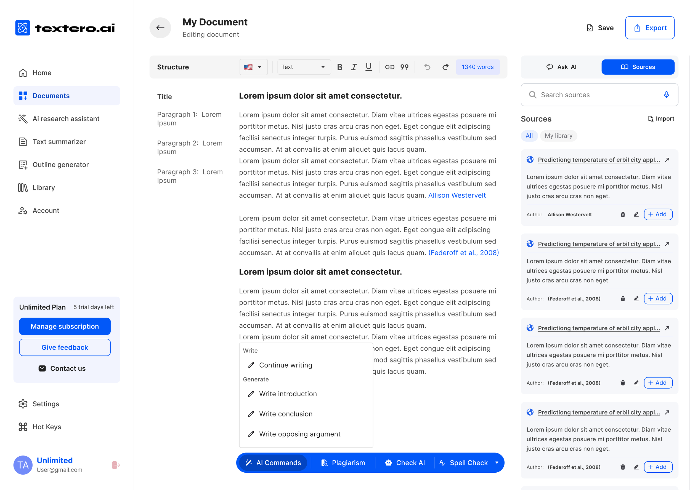Image resolution: width=690 pixels, height=490 pixels.
Task: Click the back arrow button
Action: [160, 28]
